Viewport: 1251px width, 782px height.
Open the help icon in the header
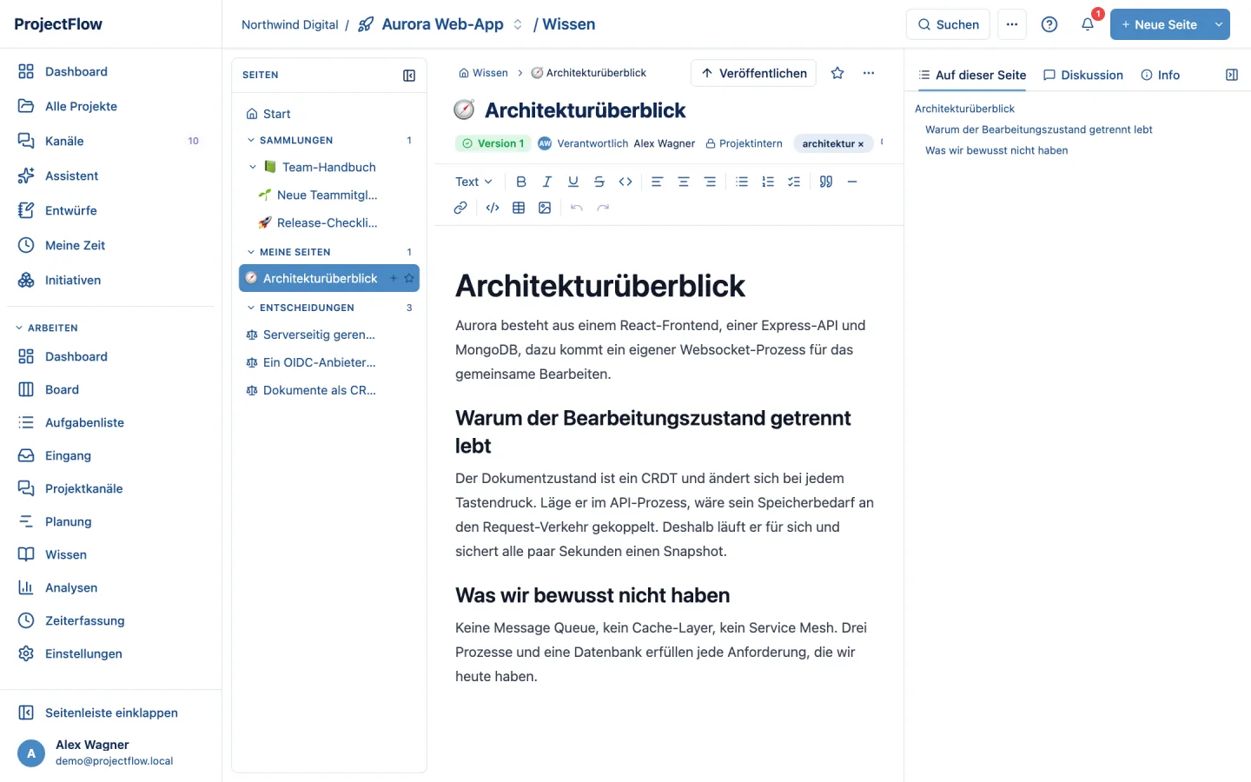[1049, 24]
